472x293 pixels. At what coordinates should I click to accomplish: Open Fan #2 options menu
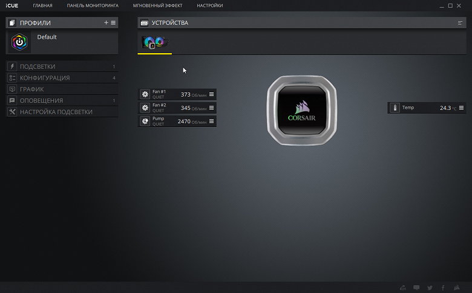click(x=212, y=108)
